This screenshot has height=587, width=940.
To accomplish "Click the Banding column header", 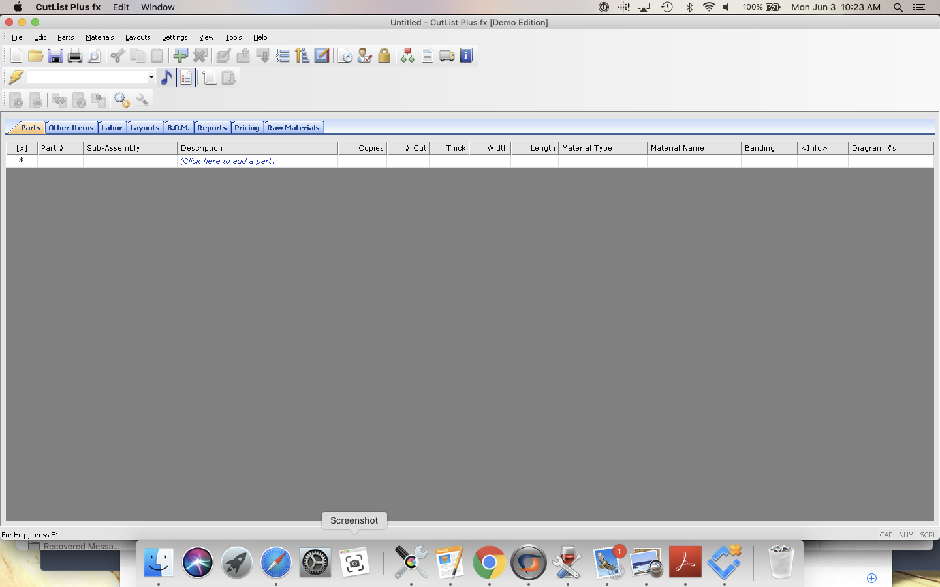I will pos(769,148).
